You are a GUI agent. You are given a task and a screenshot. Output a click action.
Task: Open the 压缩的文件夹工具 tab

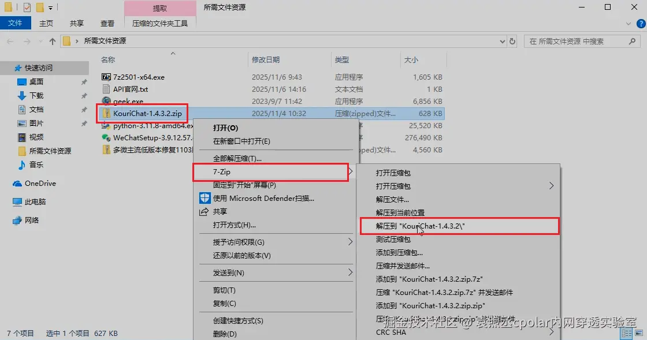coord(159,23)
